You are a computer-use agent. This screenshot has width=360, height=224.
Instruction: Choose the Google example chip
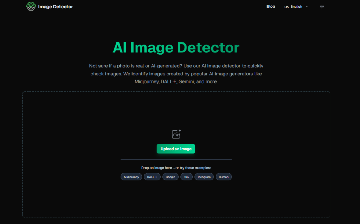pos(170,177)
